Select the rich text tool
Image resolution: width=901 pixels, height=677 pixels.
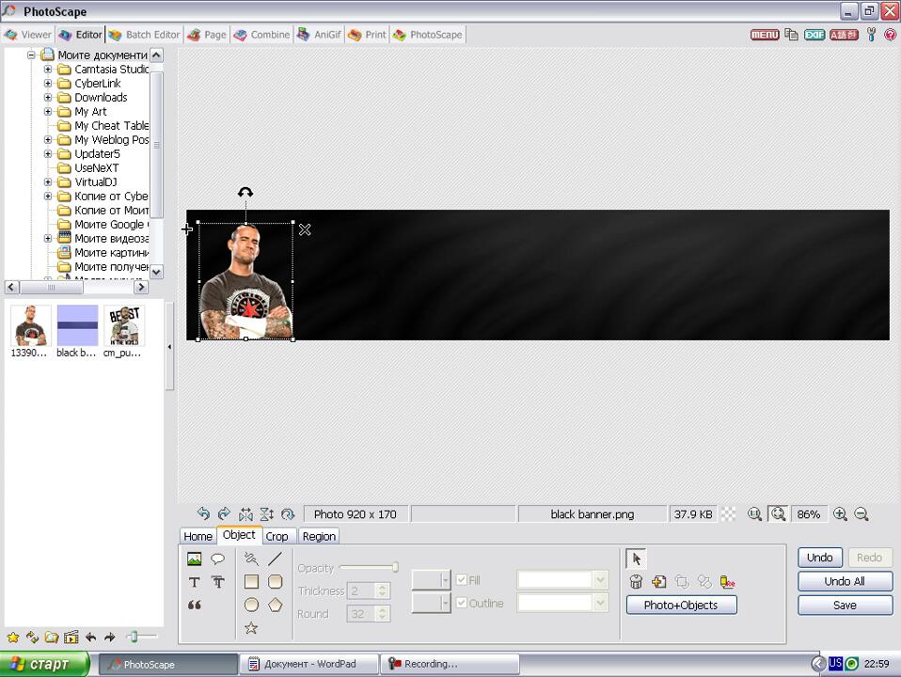[218, 582]
